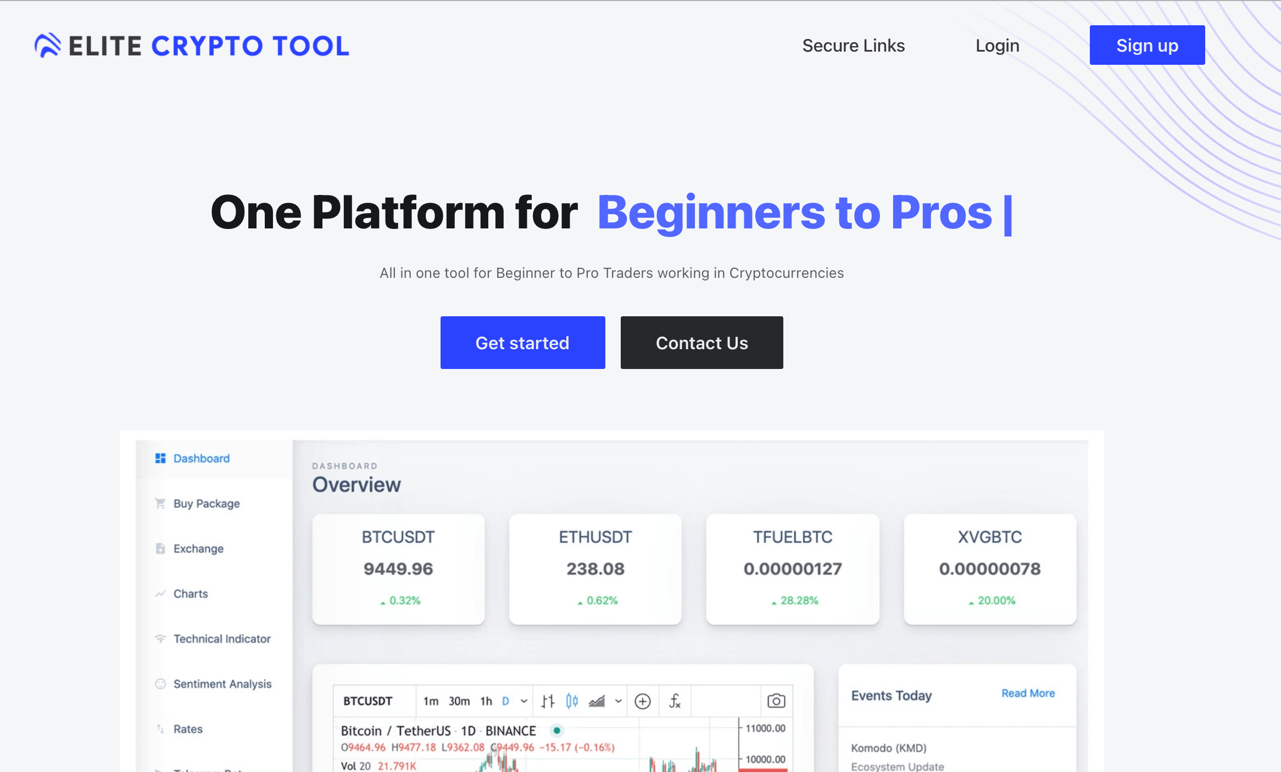Select the area chart style icon

coord(597,701)
